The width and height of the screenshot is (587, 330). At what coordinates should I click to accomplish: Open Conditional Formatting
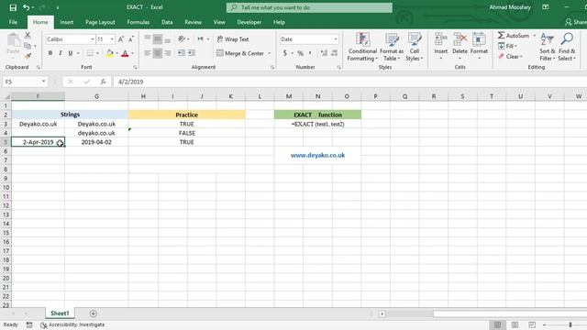click(362, 47)
